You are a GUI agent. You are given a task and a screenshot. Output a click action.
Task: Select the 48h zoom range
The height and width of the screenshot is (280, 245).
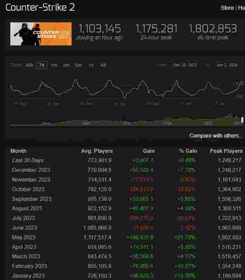click(x=29, y=65)
